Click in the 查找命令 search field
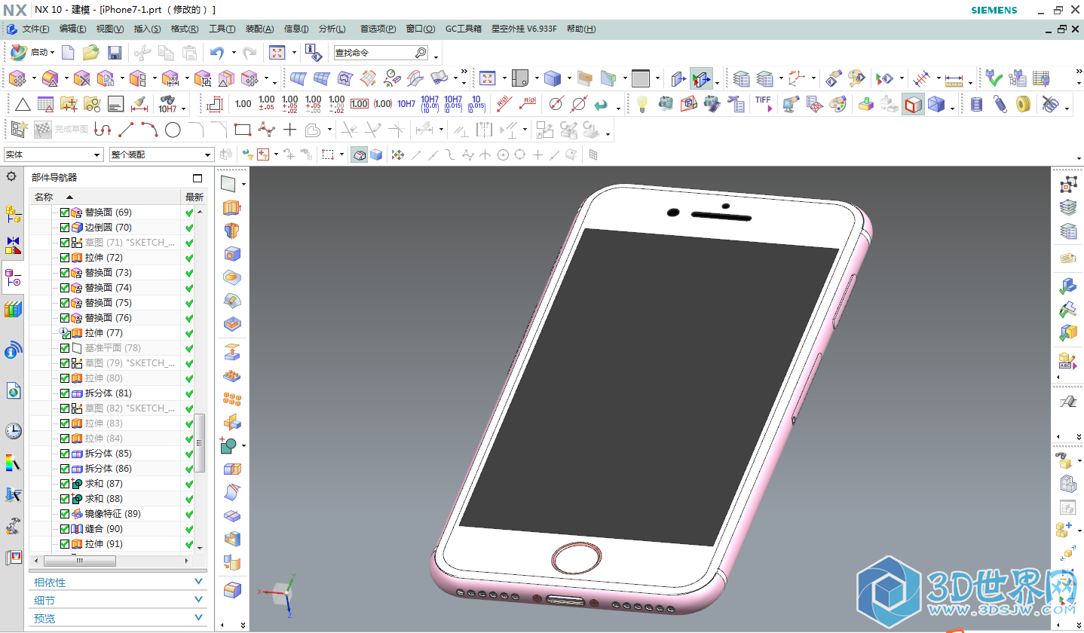Image resolution: width=1084 pixels, height=633 pixels. [x=375, y=53]
